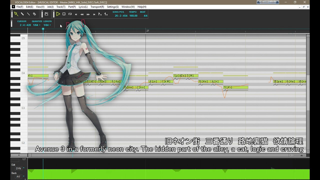
Task: Click the tempo value 160.00
Action: tap(133, 16)
